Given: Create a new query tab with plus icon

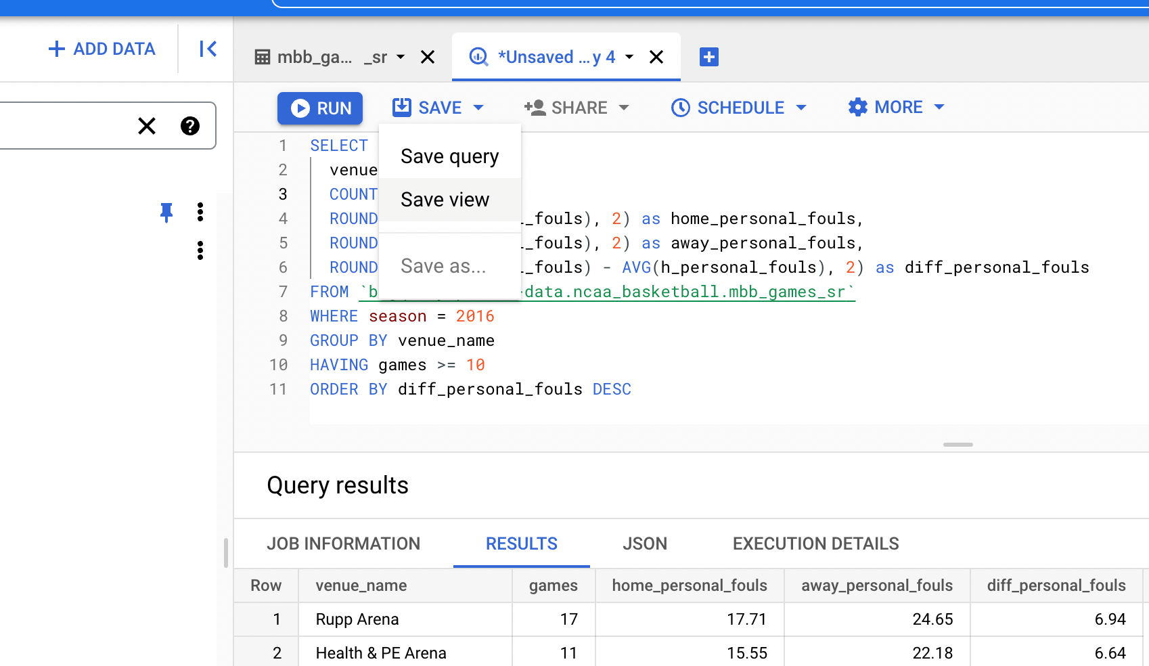Looking at the screenshot, I should 709,57.
